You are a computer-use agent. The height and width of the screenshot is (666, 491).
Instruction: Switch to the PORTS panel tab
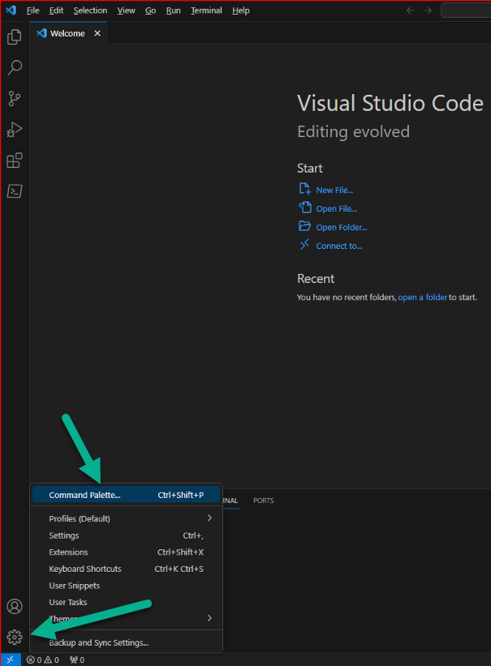point(263,501)
